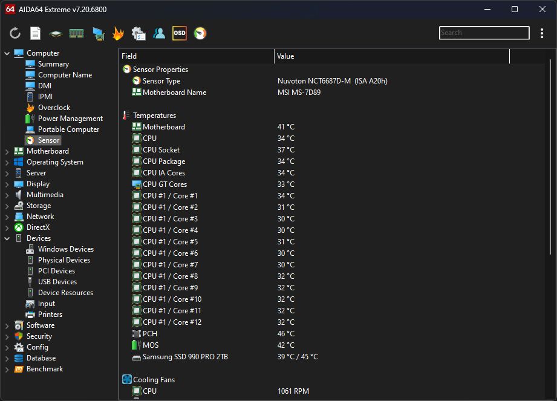Select USB Devices under Devices
Image resolution: width=557 pixels, height=401 pixels.
pyautogui.click(x=57, y=282)
